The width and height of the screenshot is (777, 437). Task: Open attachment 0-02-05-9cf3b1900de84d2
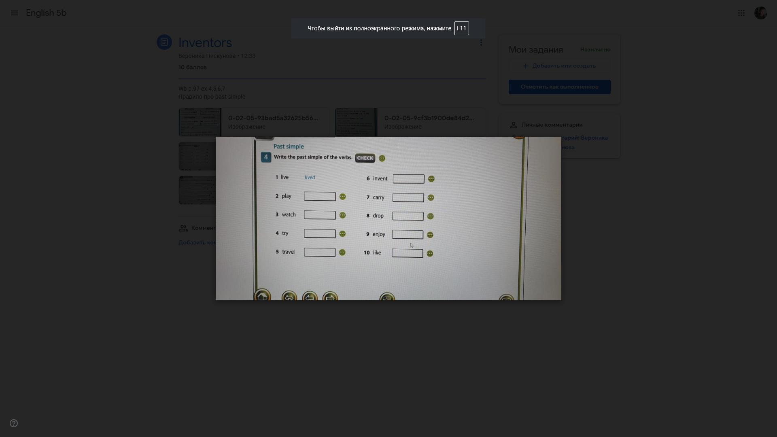pyautogui.click(x=410, y=122)
